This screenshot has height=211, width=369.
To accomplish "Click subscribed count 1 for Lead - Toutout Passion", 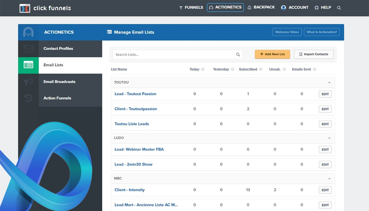I will (248, 94).
